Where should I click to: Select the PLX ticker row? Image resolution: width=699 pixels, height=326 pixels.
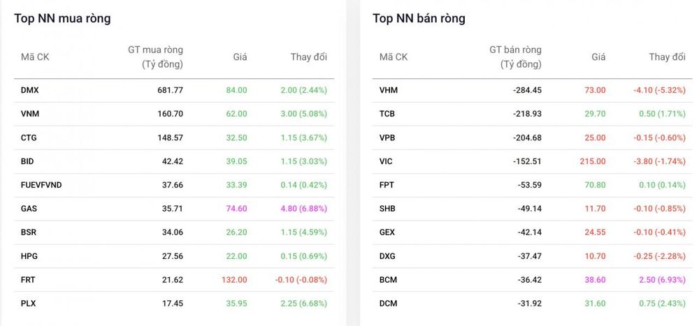tap(174, 303)
